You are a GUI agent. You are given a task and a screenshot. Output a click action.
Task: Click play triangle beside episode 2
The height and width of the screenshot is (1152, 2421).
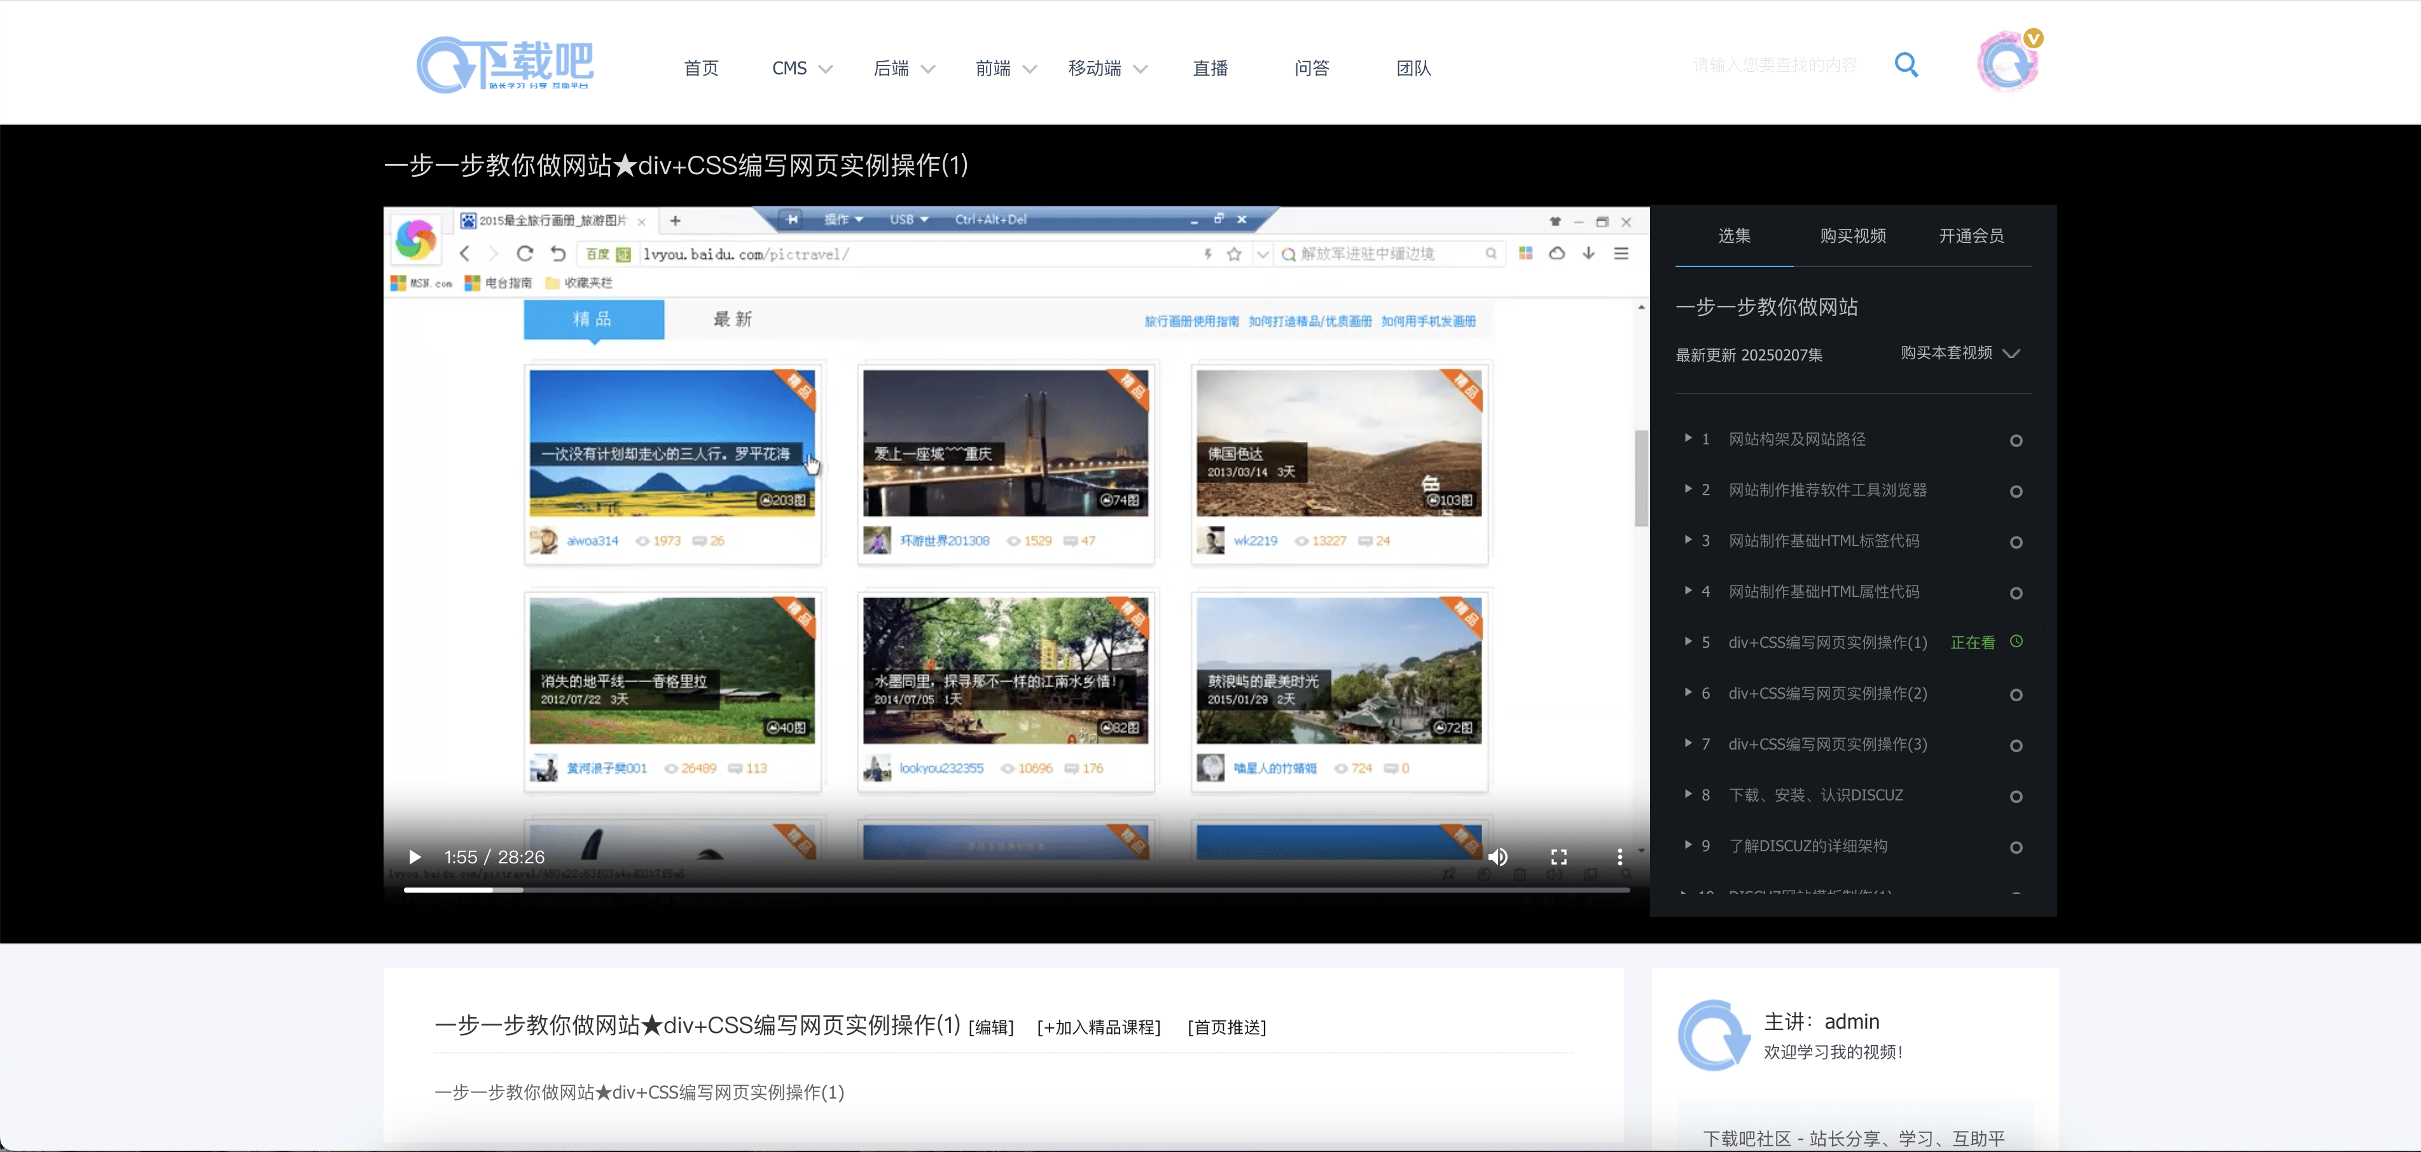(1688, 489)
